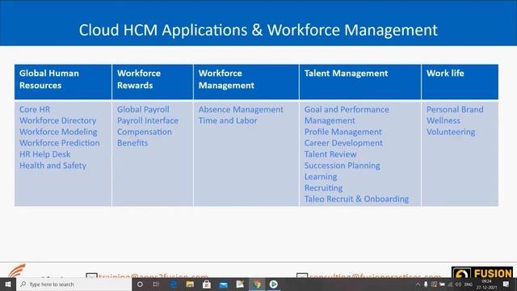Click the battery icon in system tray
Viewport: 517px width, 291px height.
coord(442,284)
